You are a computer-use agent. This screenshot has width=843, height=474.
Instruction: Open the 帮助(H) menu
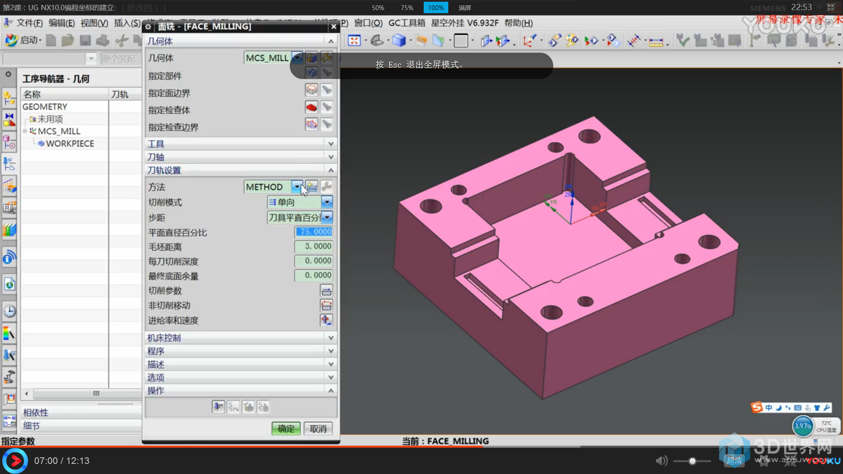[x=519, y=23]
